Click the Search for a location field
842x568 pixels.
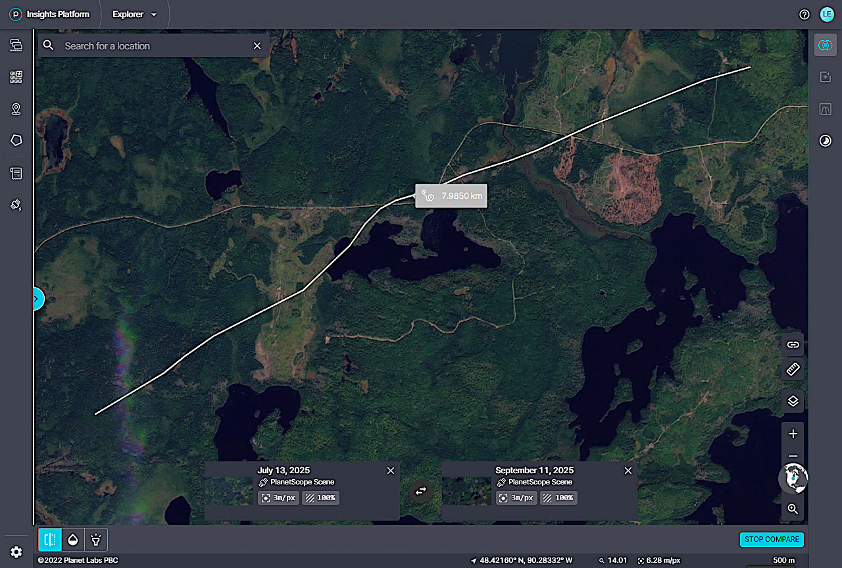pyautogui.click(x=155, y=46)
